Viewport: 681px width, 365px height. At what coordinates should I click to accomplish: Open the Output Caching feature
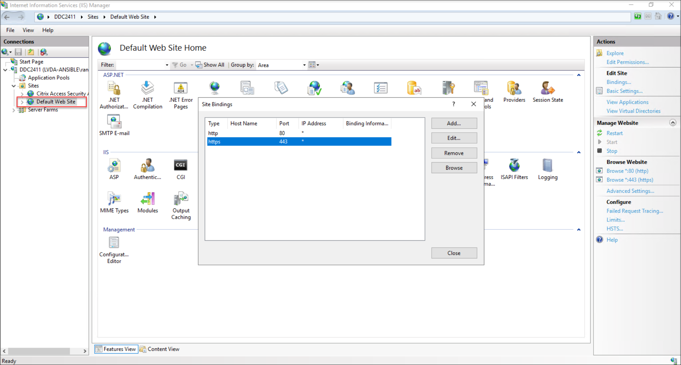click(x=181, y=202)
